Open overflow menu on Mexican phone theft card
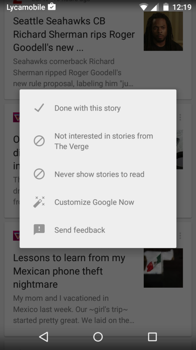The height and width of the screenshot is (350, 196). (180, 236)
